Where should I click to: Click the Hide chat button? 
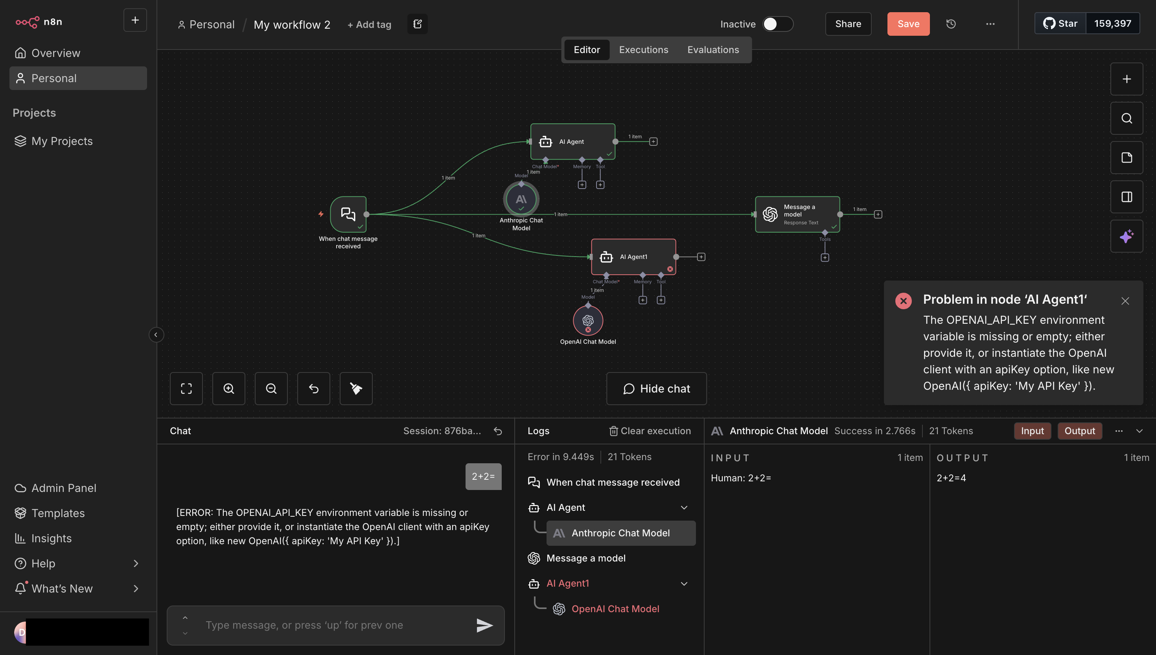pyautogui.click(x=656, y=389)
